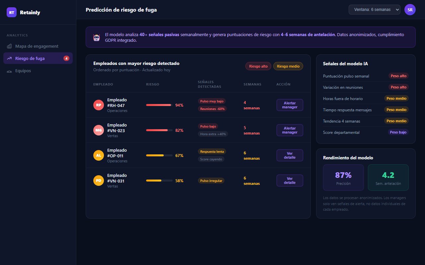Click the Reuniones -60% tag

[212, 109]
